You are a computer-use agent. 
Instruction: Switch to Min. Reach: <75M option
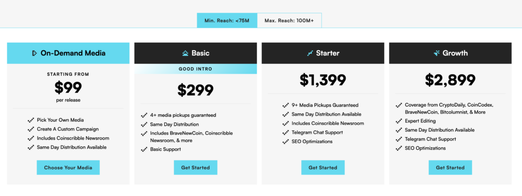[227, 20]
